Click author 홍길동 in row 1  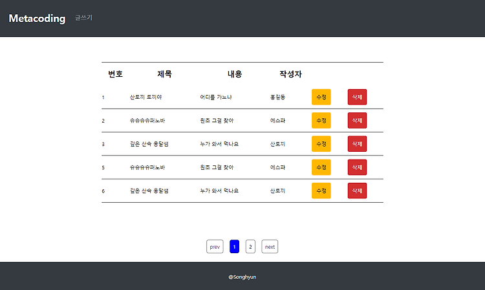(x=278, y=97)
